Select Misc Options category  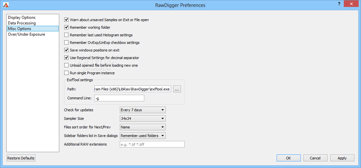point(32,29)
